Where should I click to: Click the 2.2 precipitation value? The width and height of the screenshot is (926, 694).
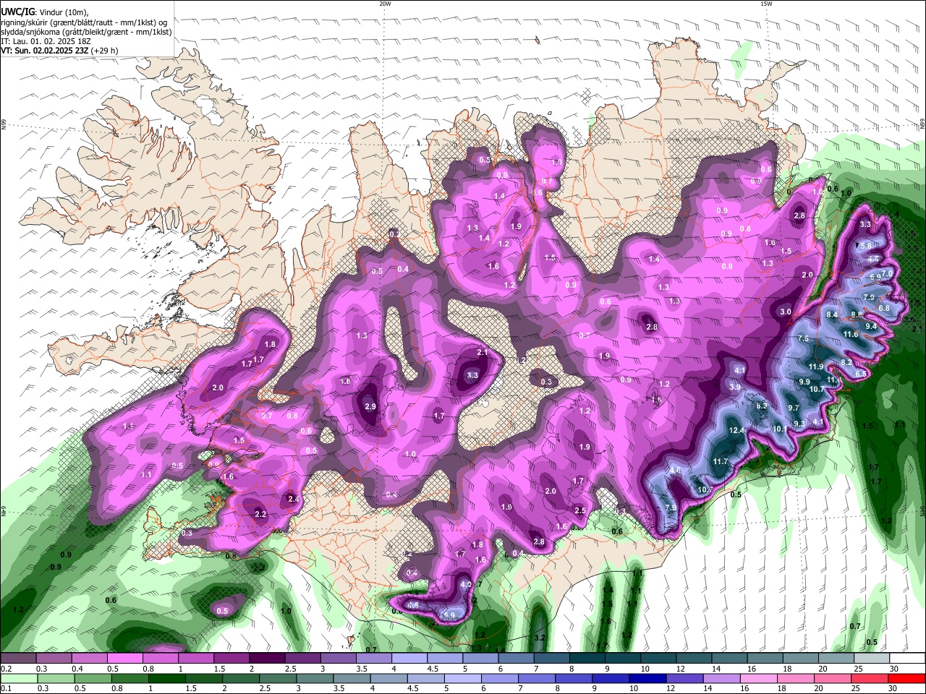[x=261, y=514]
